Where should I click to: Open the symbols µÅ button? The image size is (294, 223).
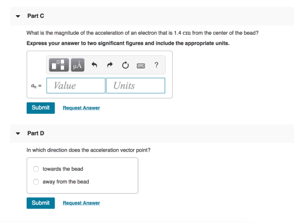pyautogui.click(x=78, y=65)
